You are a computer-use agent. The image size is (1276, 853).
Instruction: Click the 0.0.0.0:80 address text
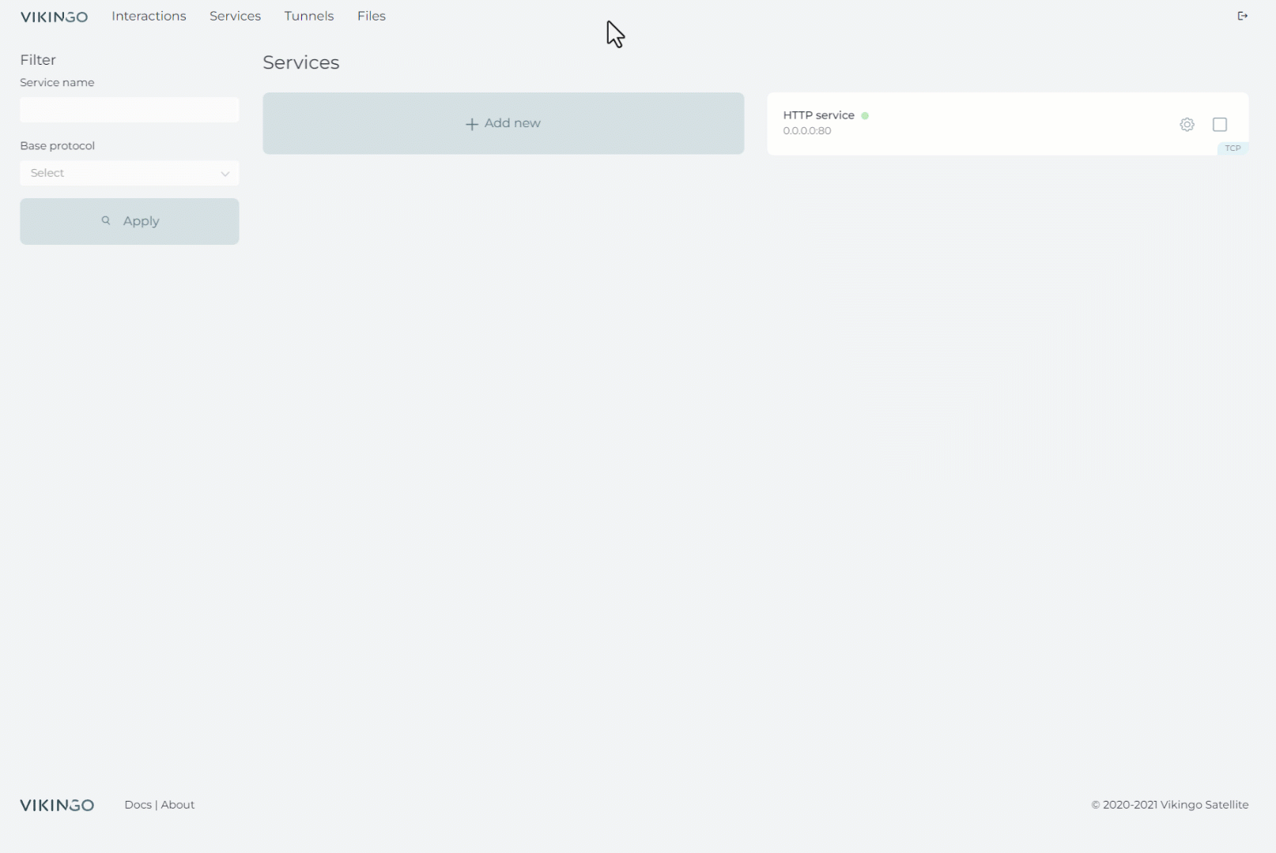[x=807, y=131]
